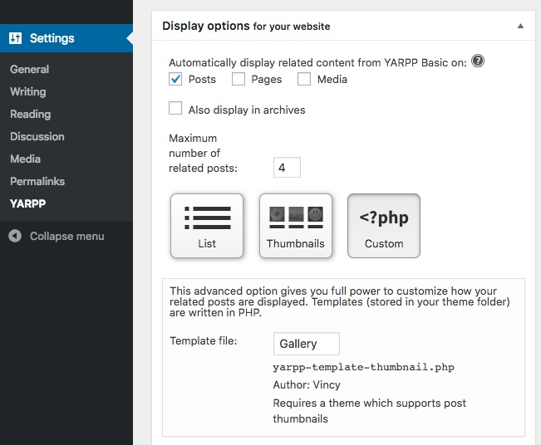Click the Posts checkbox label text

click(202, 79)
